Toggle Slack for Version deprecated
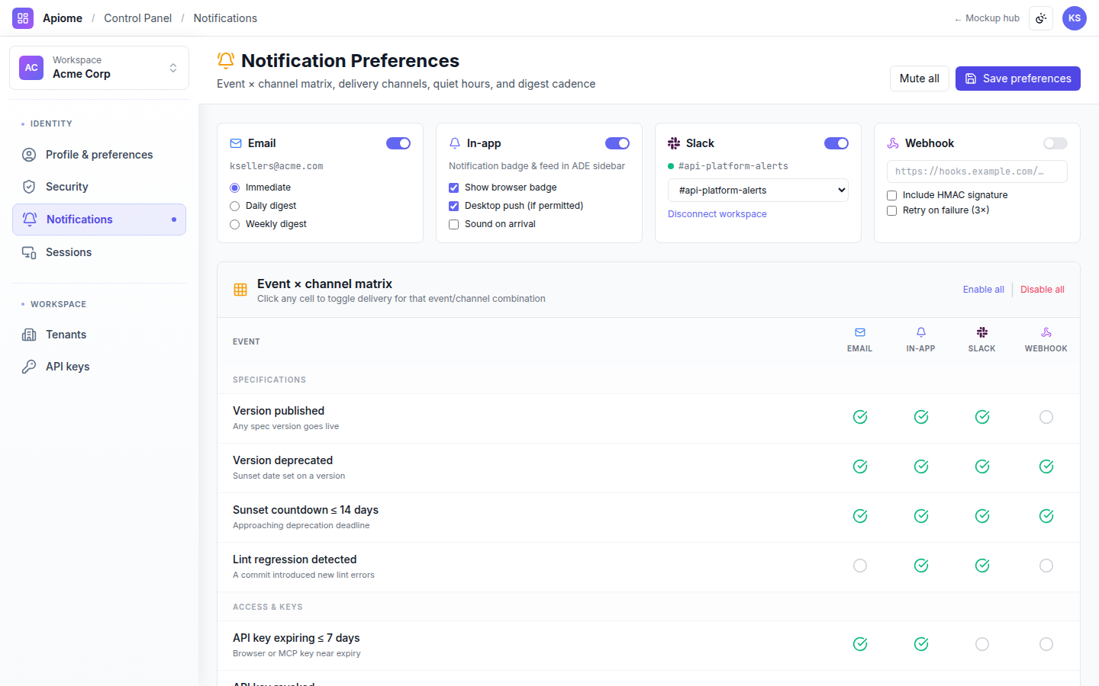Viewport: 1099px width, 686px height. (x=982, y=466)
